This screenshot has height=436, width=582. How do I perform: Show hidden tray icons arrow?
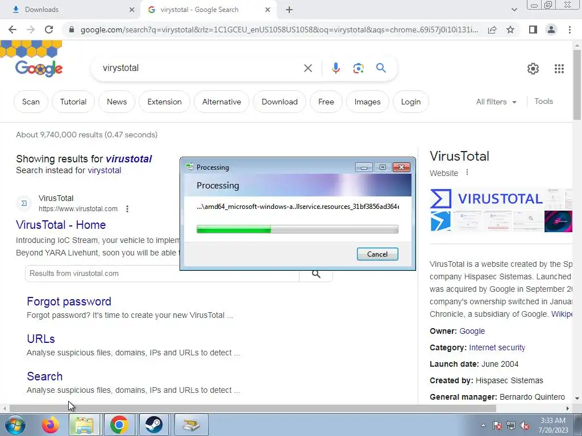pyautogui.click(x=483, y=426)
